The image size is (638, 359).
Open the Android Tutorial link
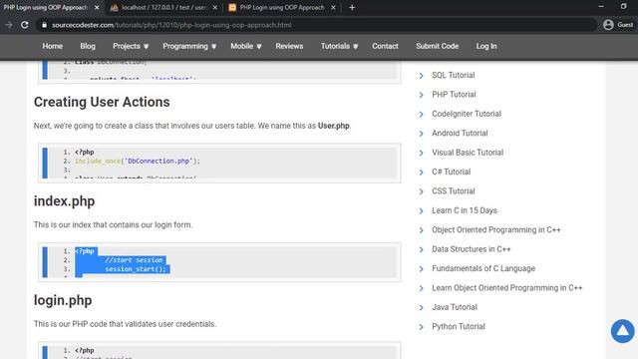[x=460, y=133]
